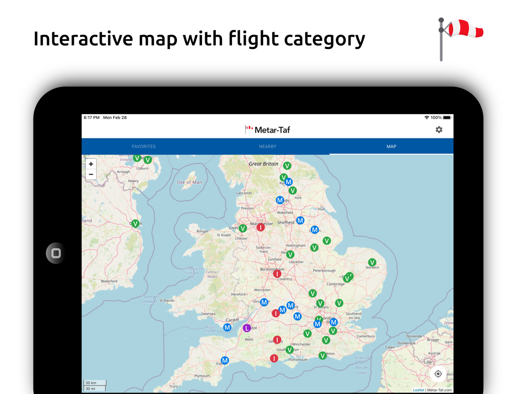Zoom in with the plus button
This screenshot has height=394, width=526.
[91, 164]
